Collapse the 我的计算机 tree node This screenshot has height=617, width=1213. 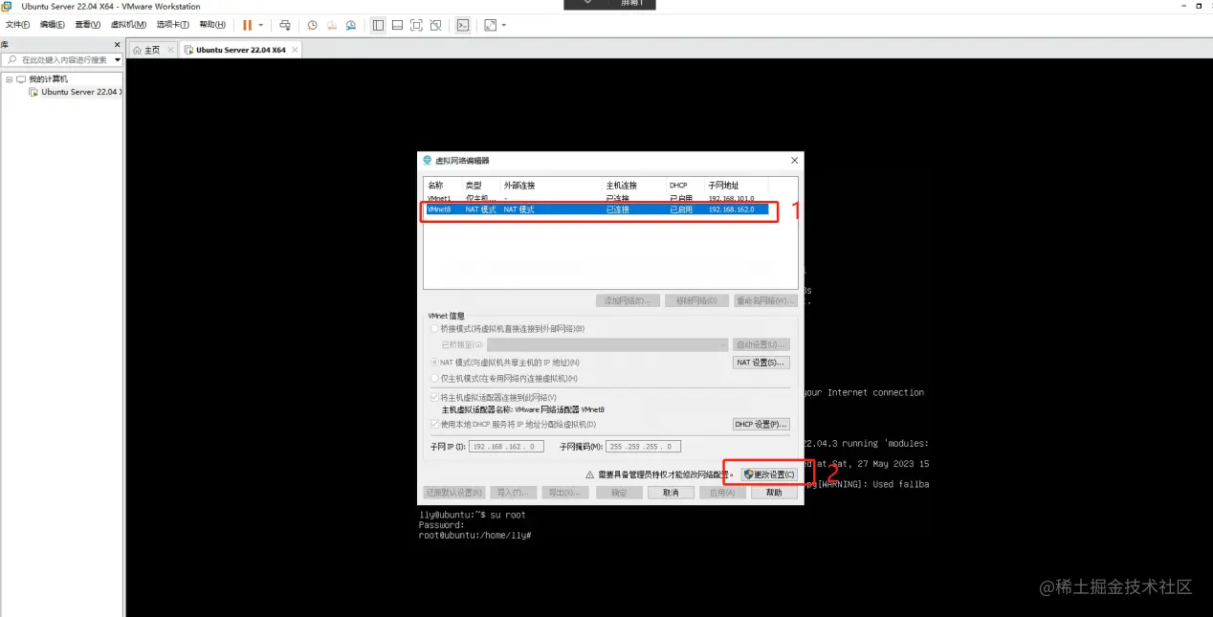pyautogui.click(x=9, y=78)
